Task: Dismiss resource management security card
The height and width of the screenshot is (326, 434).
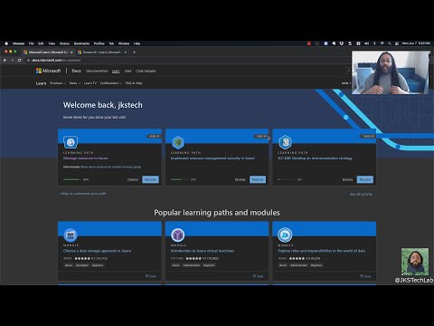Action: click(241, 179)
